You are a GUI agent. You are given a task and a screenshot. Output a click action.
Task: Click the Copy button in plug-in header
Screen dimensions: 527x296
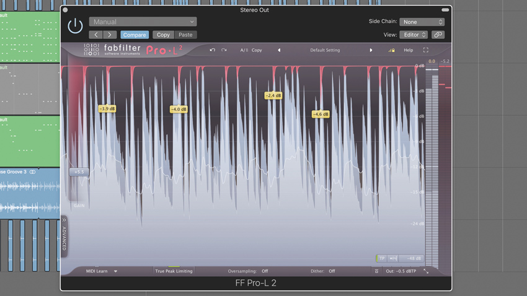[163, 35]
